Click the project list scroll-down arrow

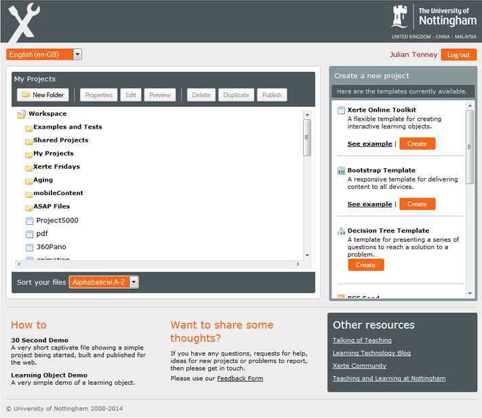click(x=307, y=255)
